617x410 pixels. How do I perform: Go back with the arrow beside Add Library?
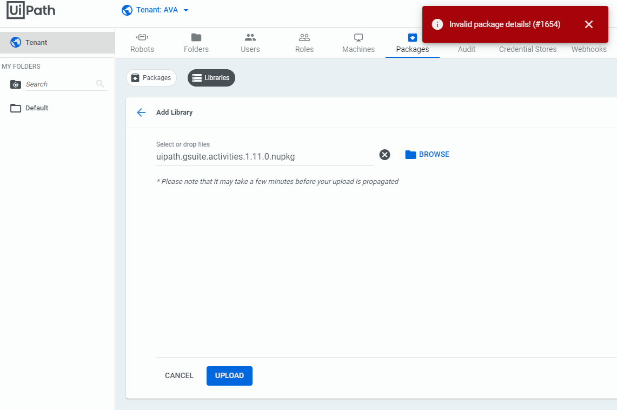141,113
